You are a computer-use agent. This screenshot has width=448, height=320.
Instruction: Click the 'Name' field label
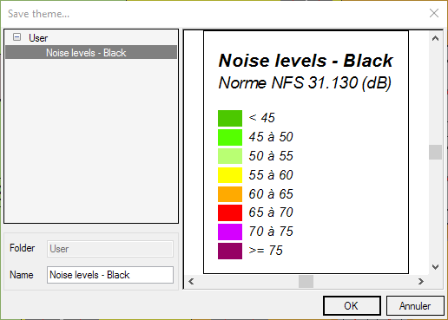pyautogui.click(x=22, y=275)
